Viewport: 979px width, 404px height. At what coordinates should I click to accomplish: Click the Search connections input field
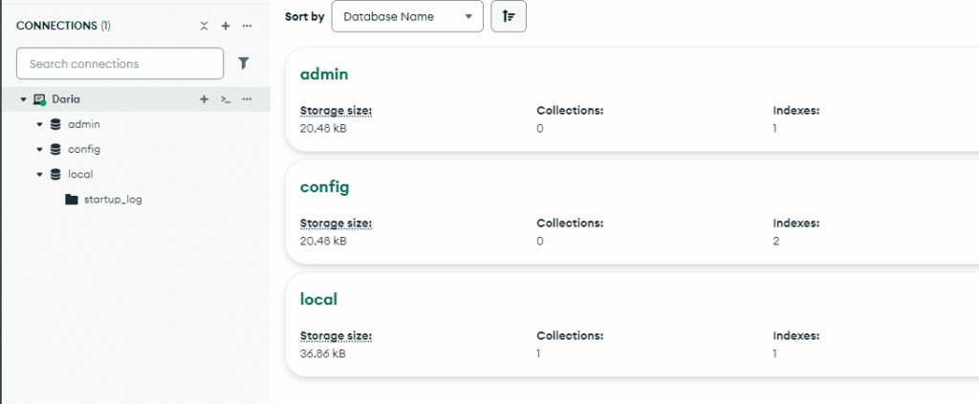(x=120, y=64)
